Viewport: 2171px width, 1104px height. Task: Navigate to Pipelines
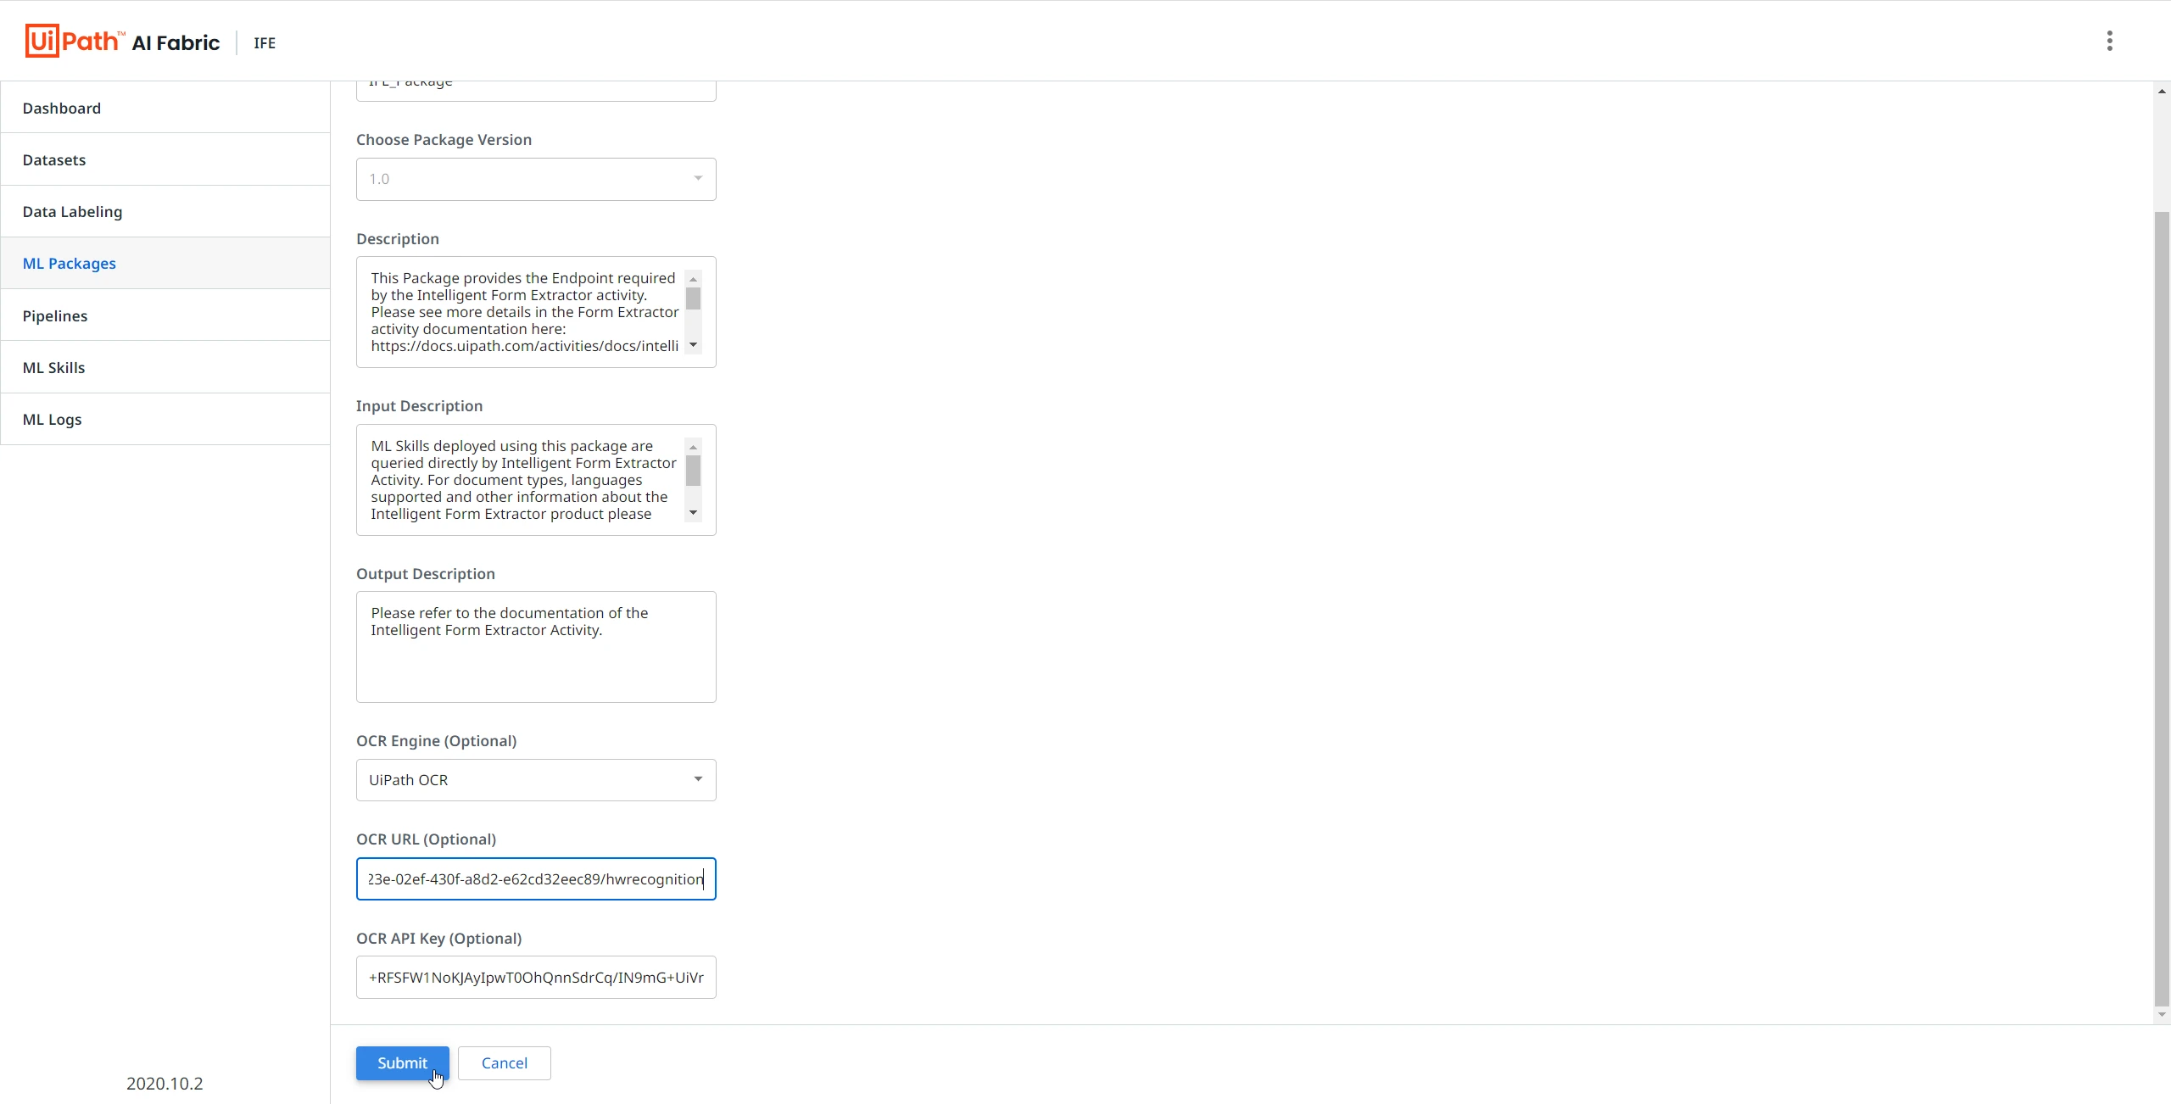(165, 315)
